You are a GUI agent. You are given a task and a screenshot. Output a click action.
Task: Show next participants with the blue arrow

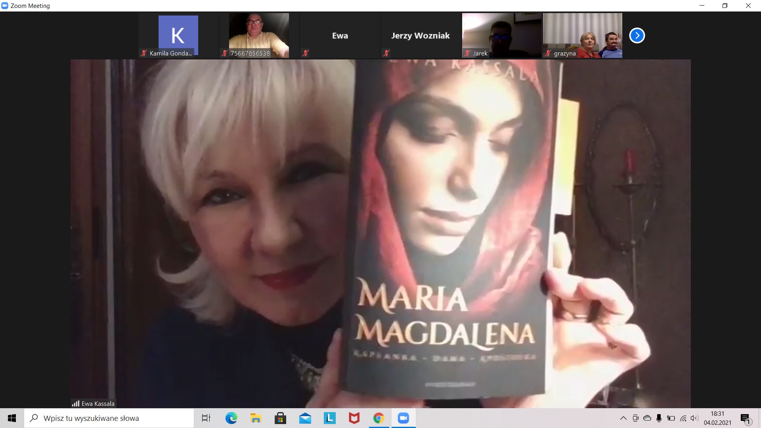(637, 36)
